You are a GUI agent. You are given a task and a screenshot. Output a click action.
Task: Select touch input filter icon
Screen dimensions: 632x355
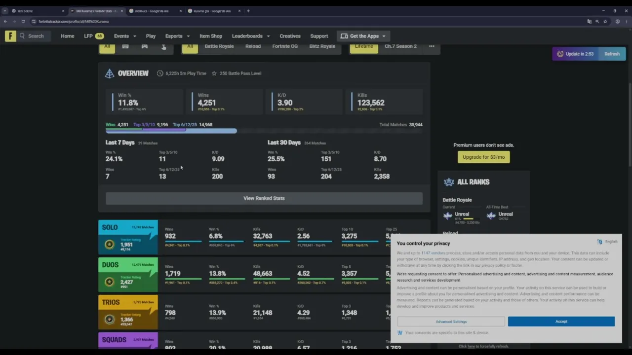(164, 46)
